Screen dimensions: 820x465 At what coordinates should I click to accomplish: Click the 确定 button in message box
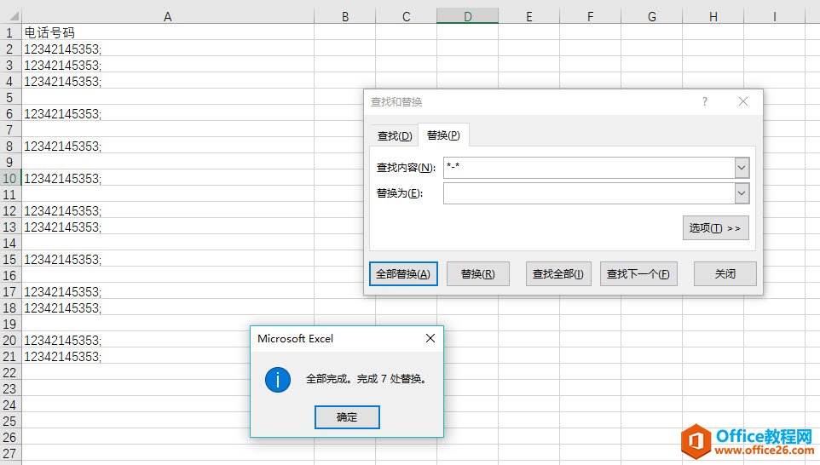click(x=347, y=417)
